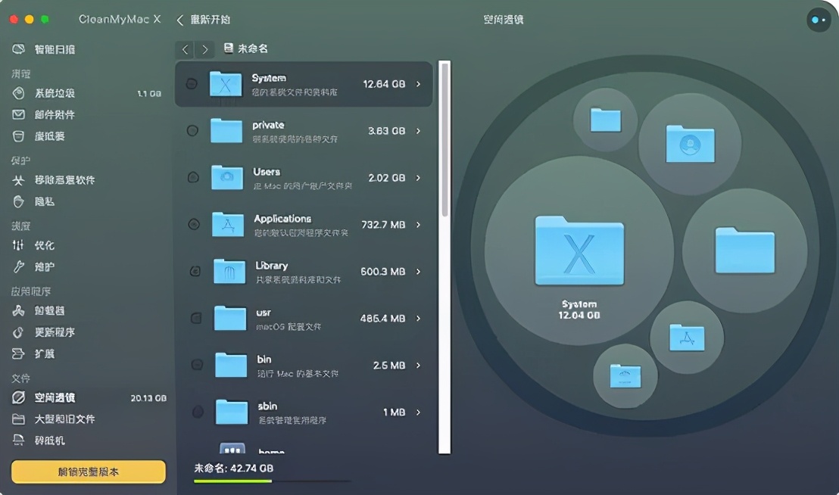Open Extensions icon in sidebar
The width and height of the screenshot is (839, 495).
(x=19, y=354)
